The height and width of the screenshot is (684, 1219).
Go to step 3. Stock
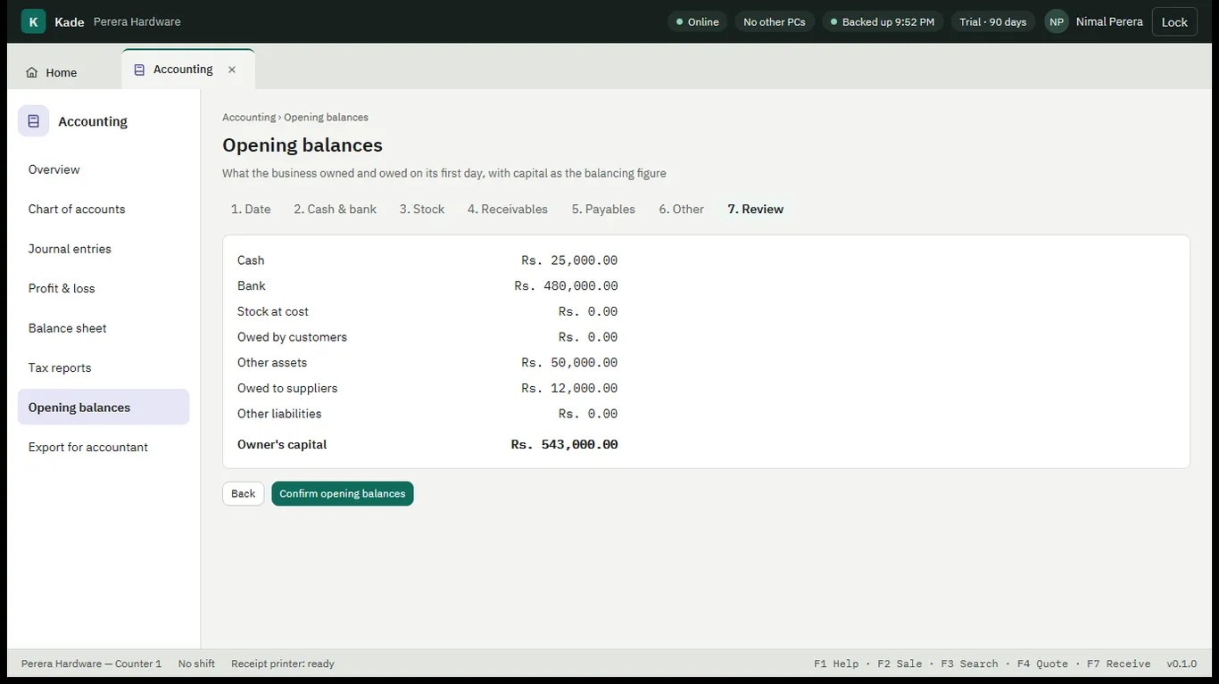point(422,210)
